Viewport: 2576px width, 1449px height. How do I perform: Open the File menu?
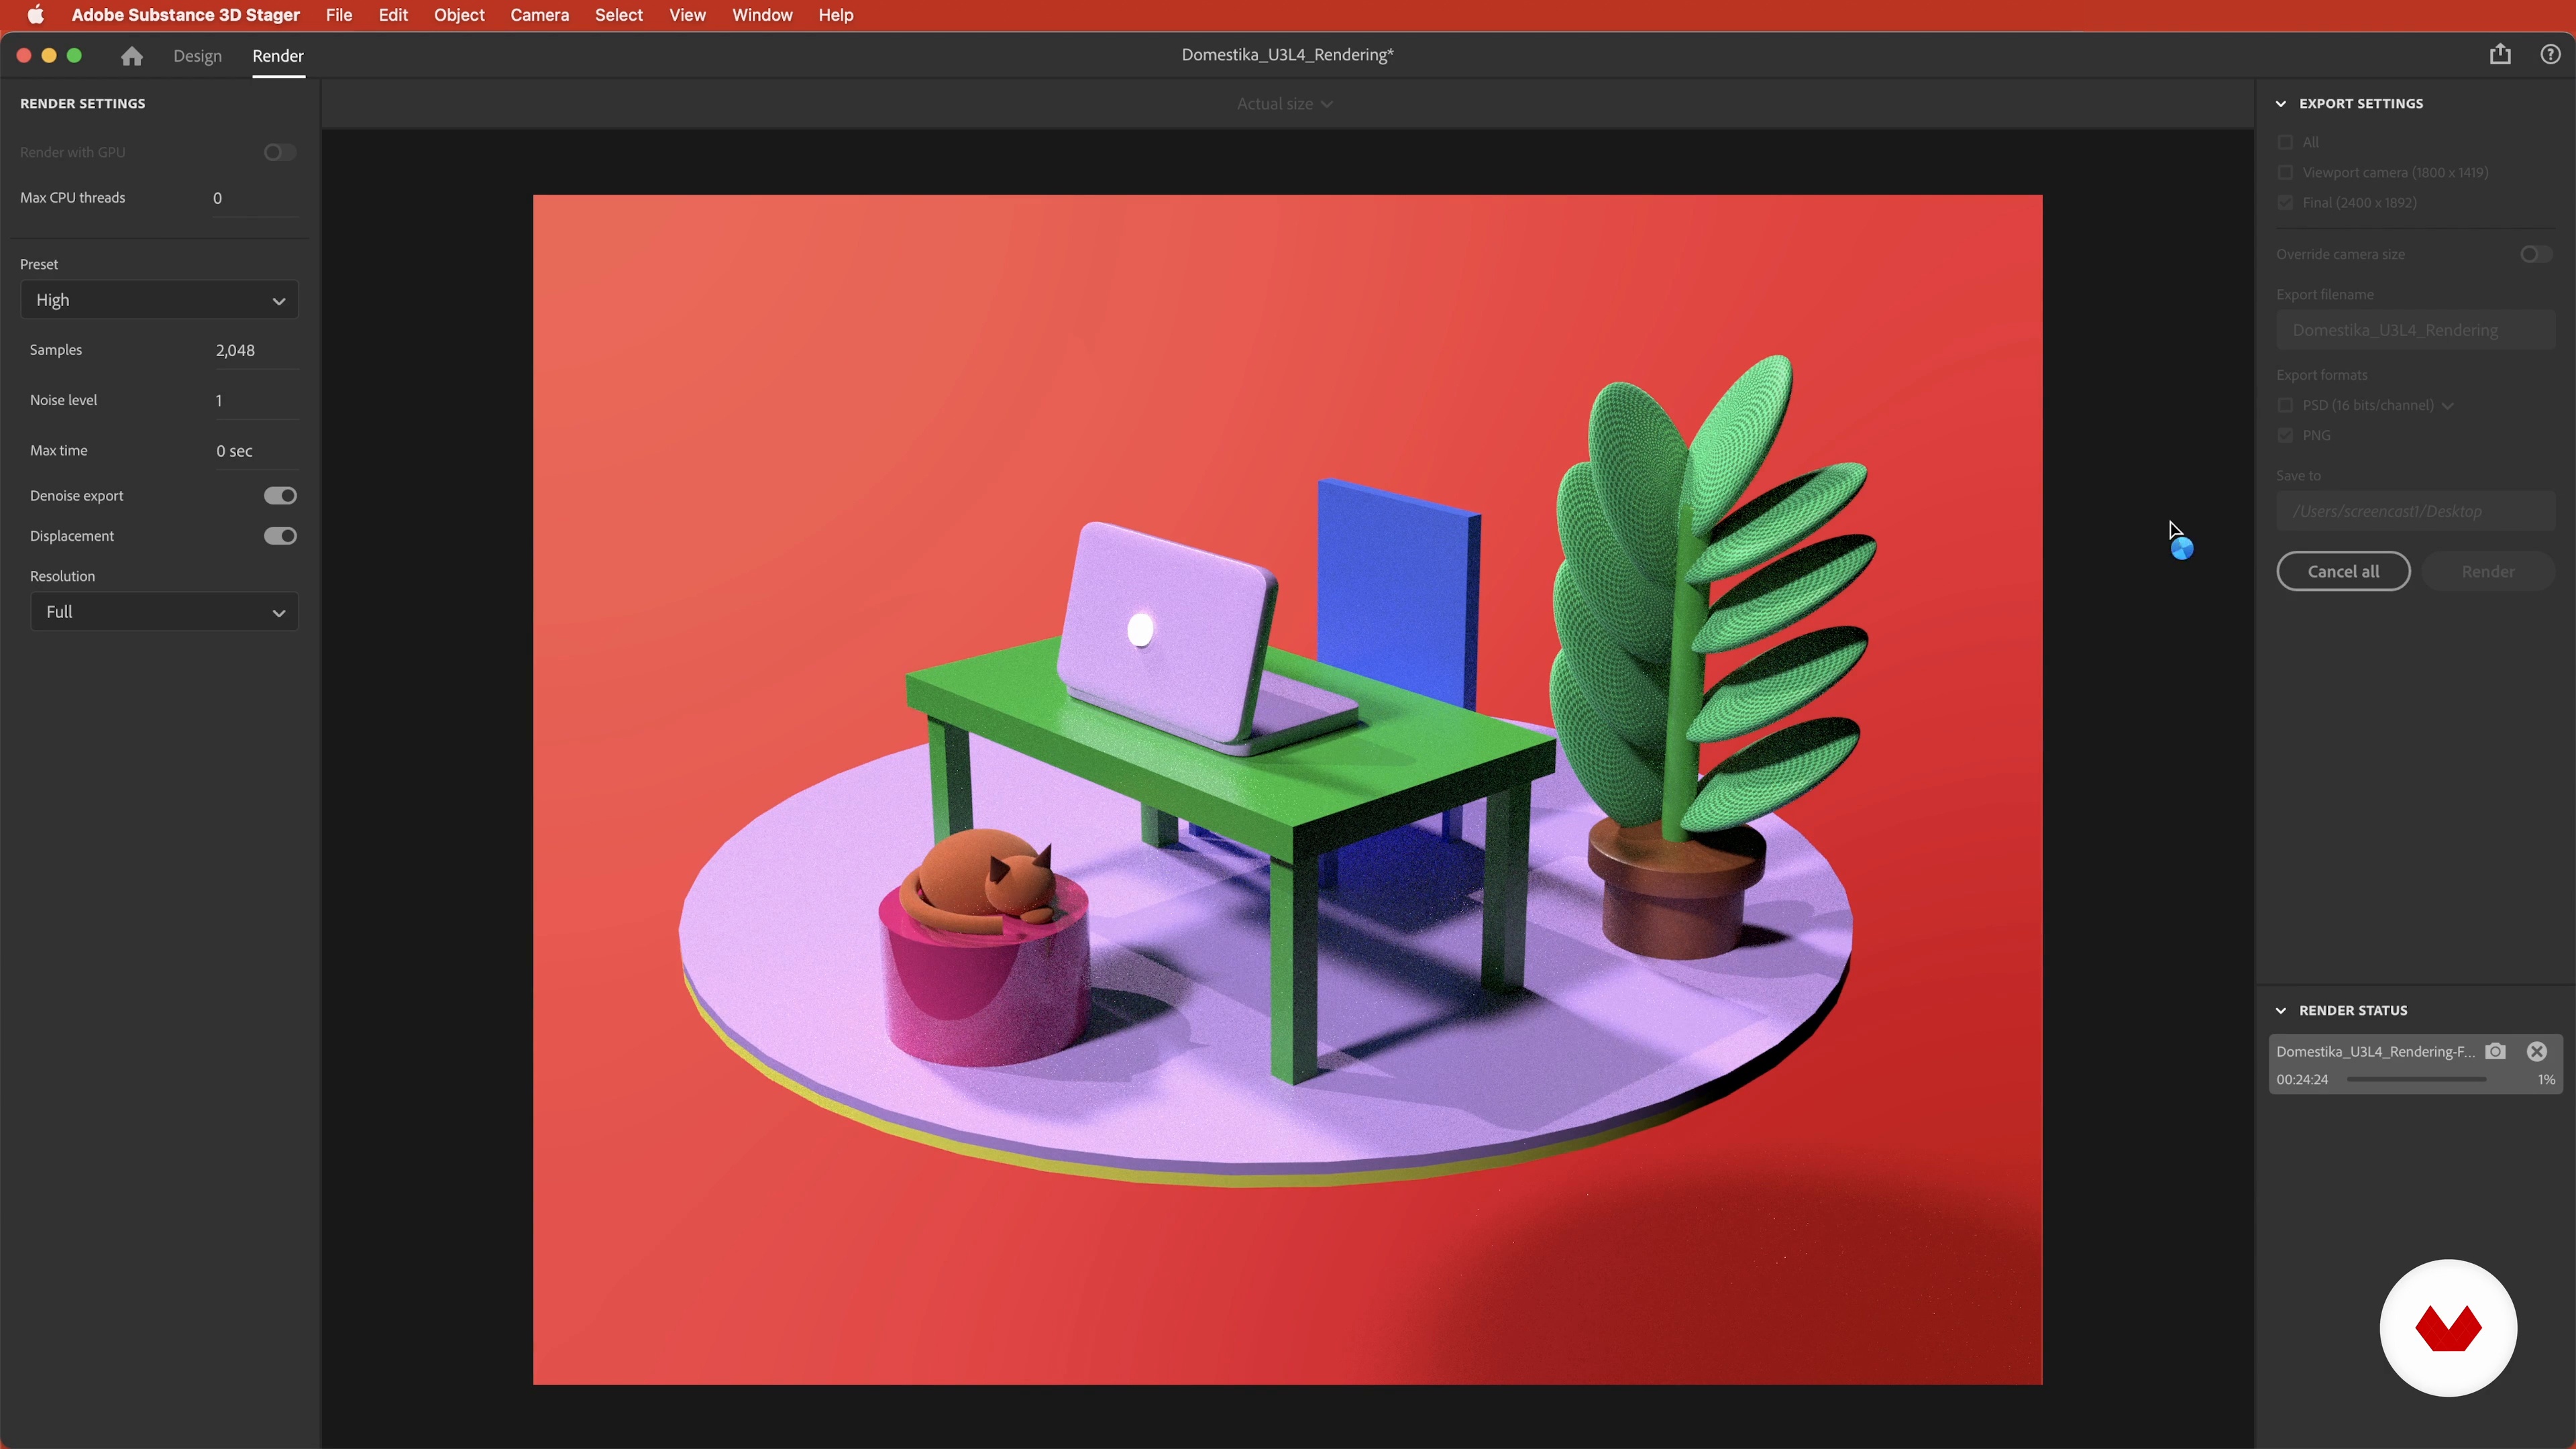[339, 15]
